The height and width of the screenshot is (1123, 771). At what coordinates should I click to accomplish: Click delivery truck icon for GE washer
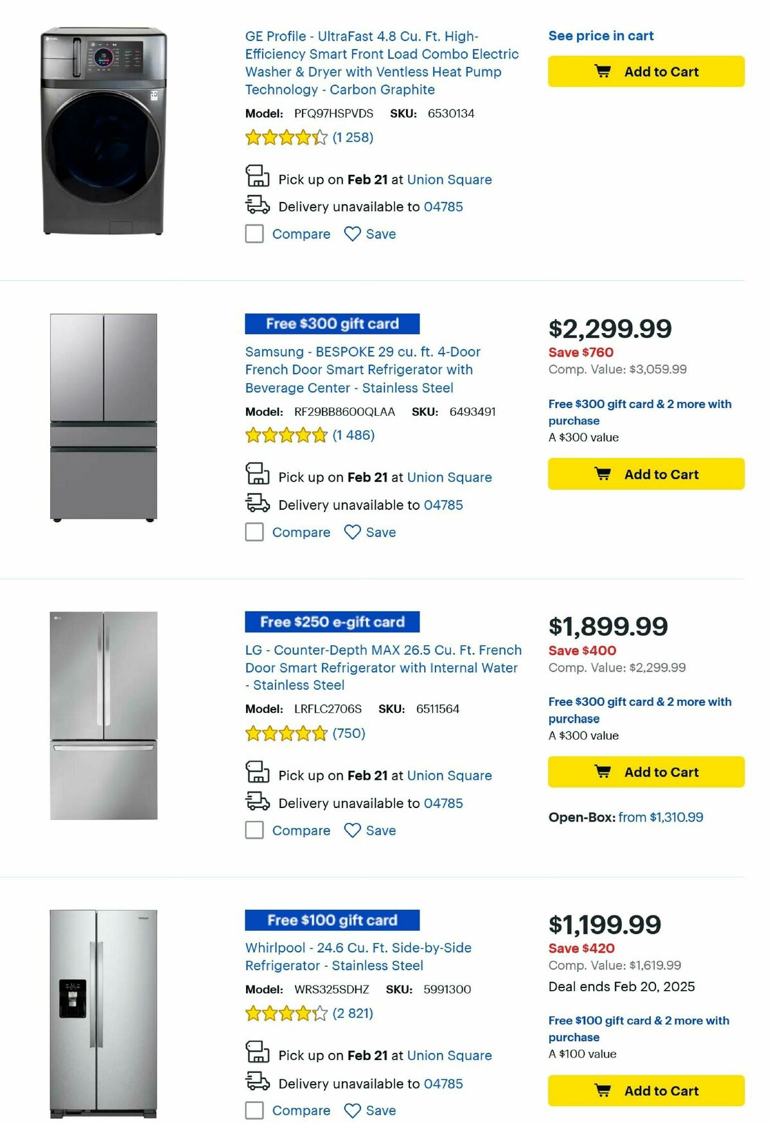(x=258, y=206)
